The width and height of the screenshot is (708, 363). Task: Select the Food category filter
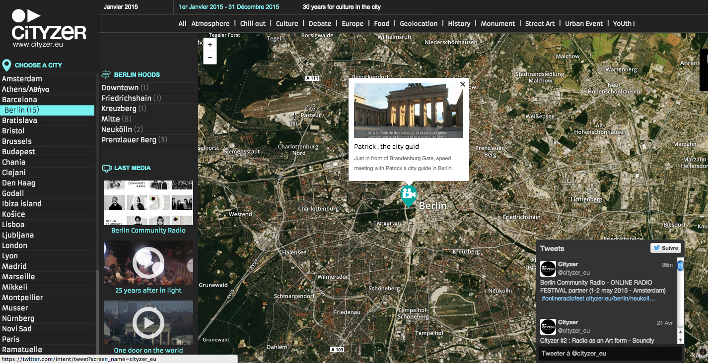(382, 23)
